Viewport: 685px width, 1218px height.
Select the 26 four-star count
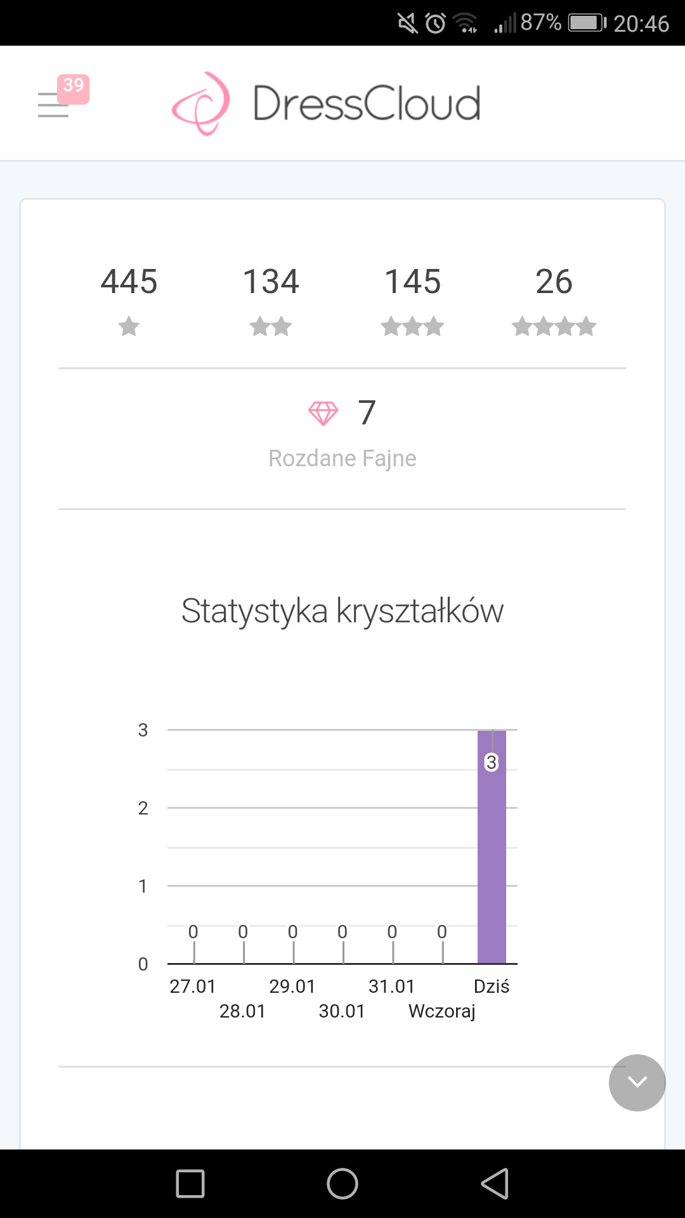[x=554, y=282]
